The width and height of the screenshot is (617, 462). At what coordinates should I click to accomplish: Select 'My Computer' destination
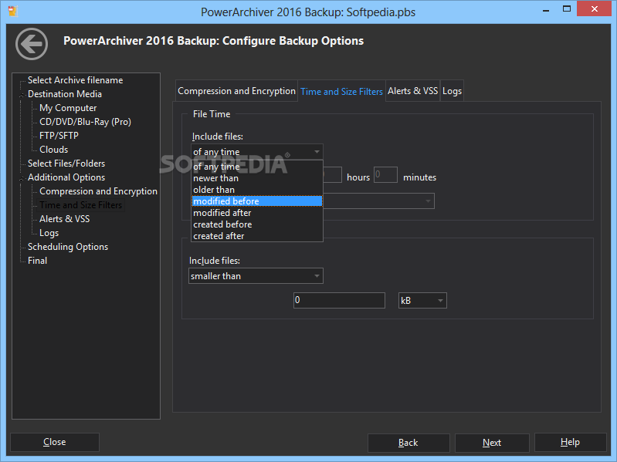(x=68, y=108)
